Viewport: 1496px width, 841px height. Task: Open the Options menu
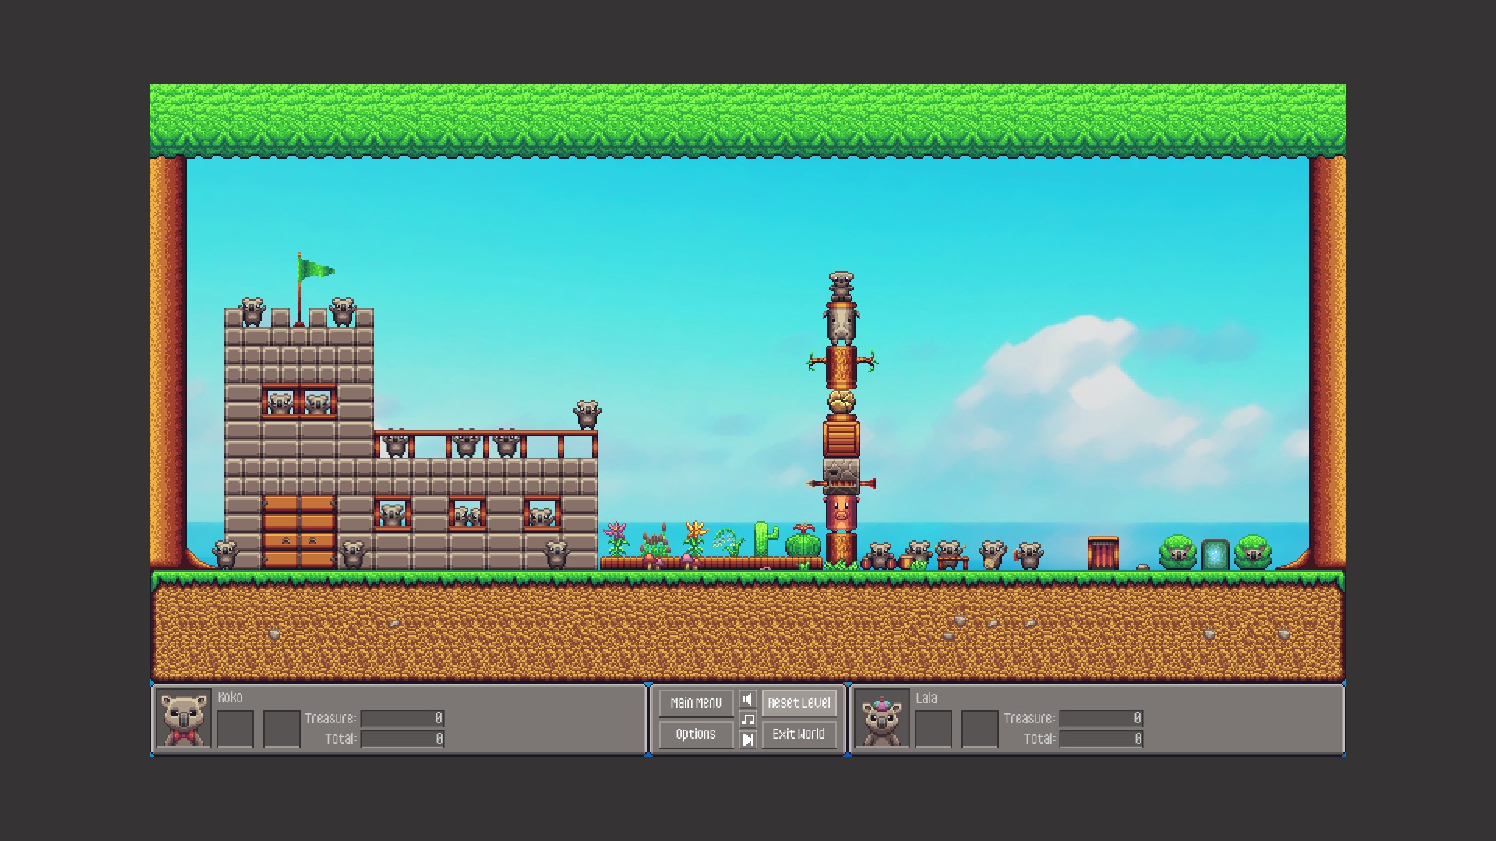[696, 734]
